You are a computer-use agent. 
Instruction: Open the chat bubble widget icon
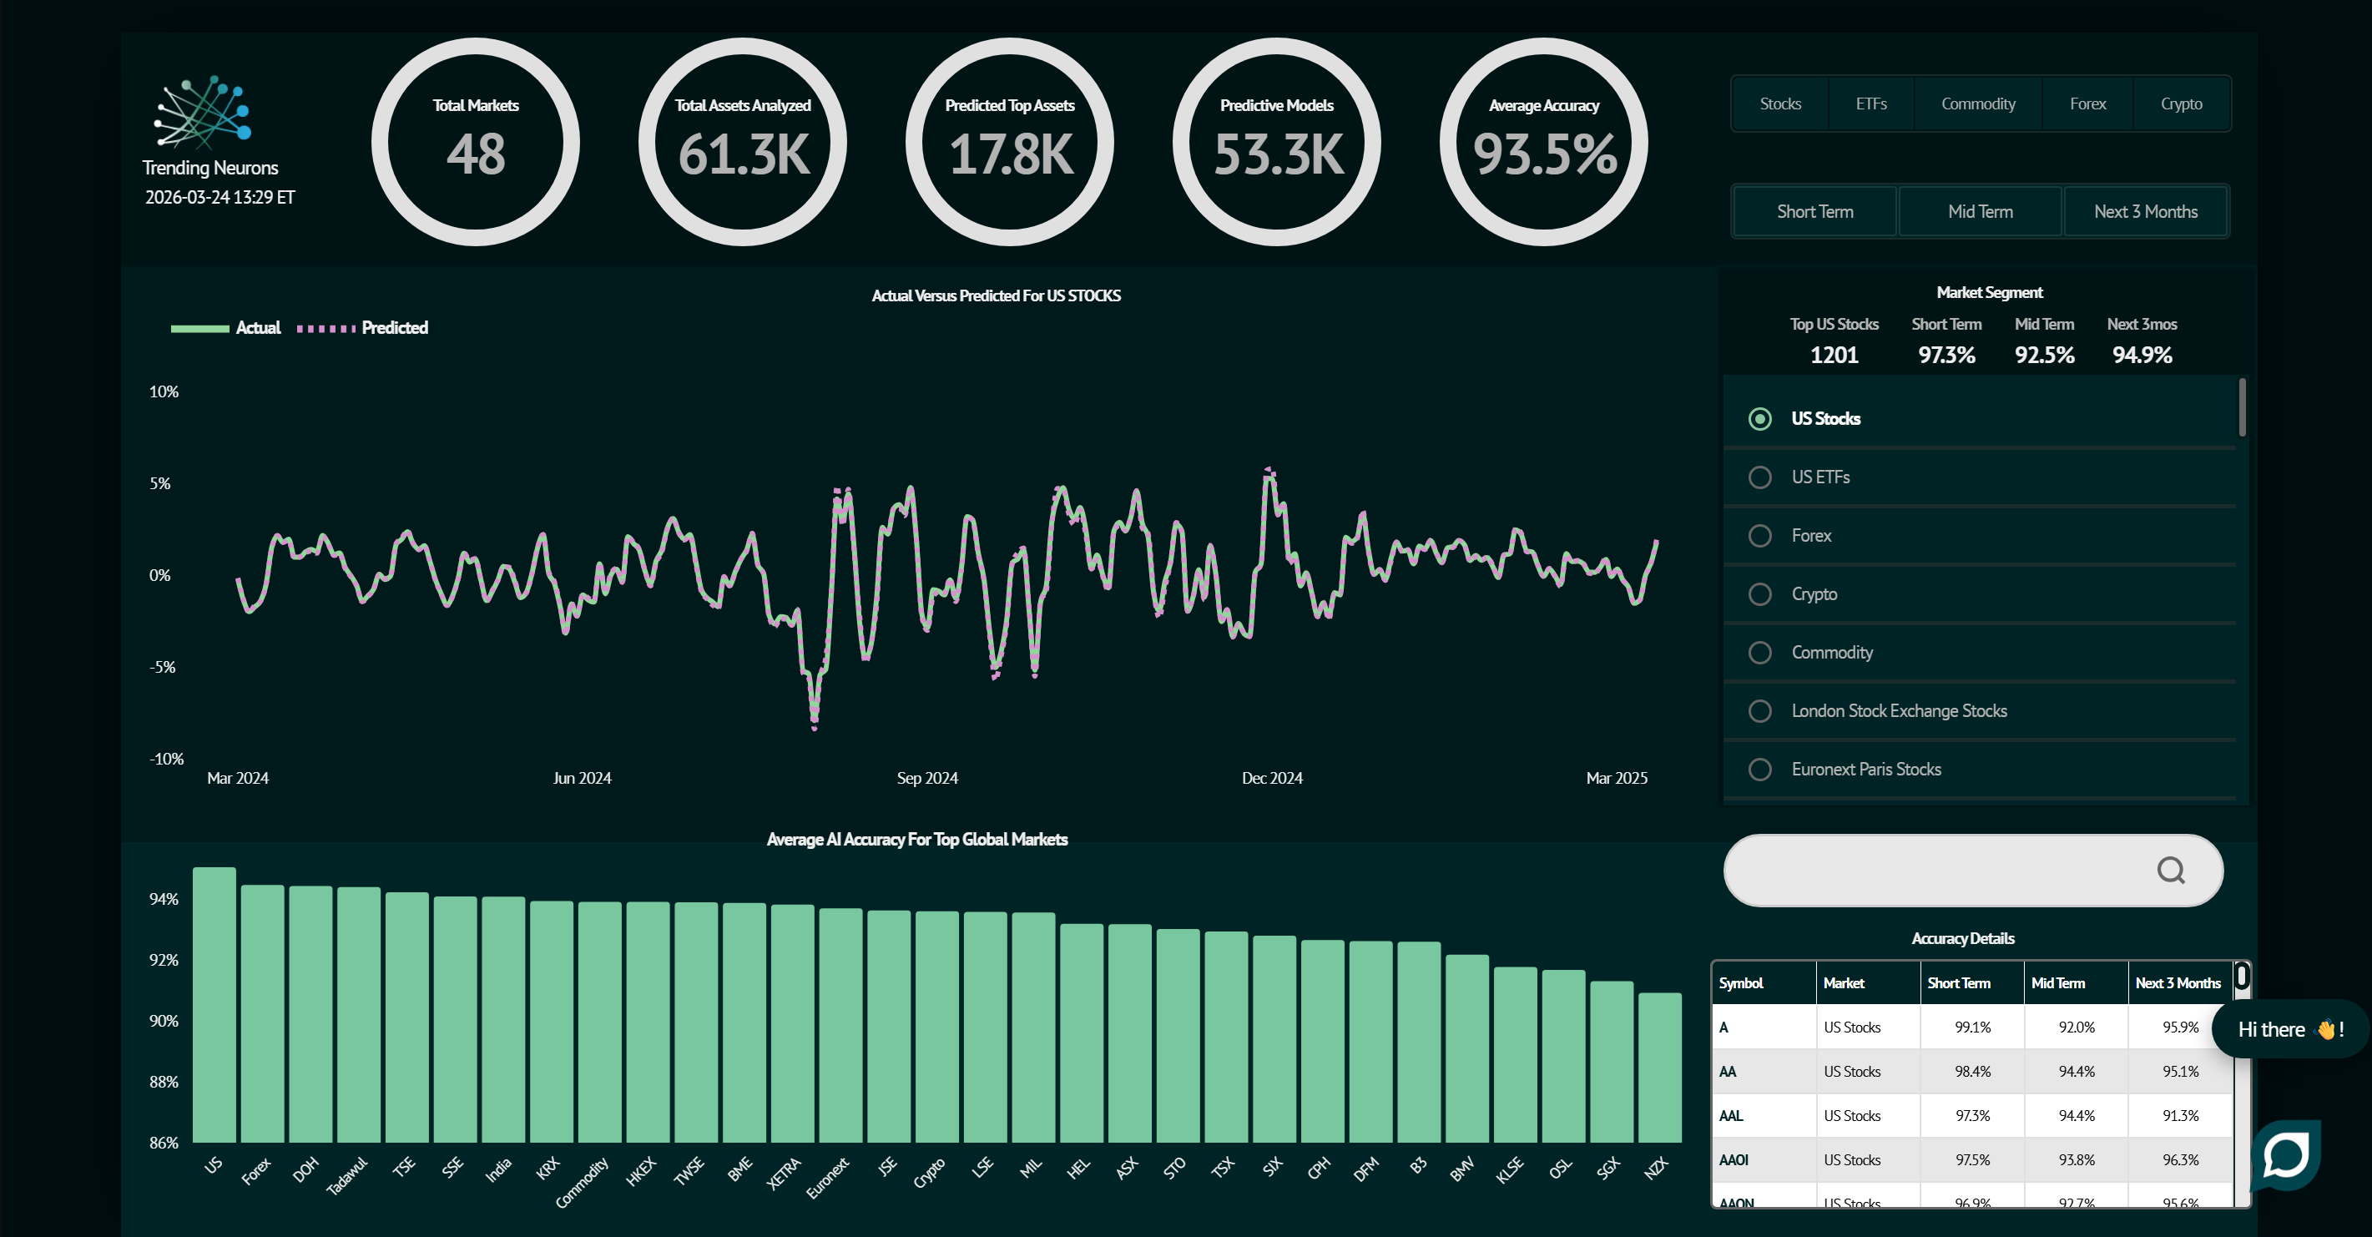2286,1155
